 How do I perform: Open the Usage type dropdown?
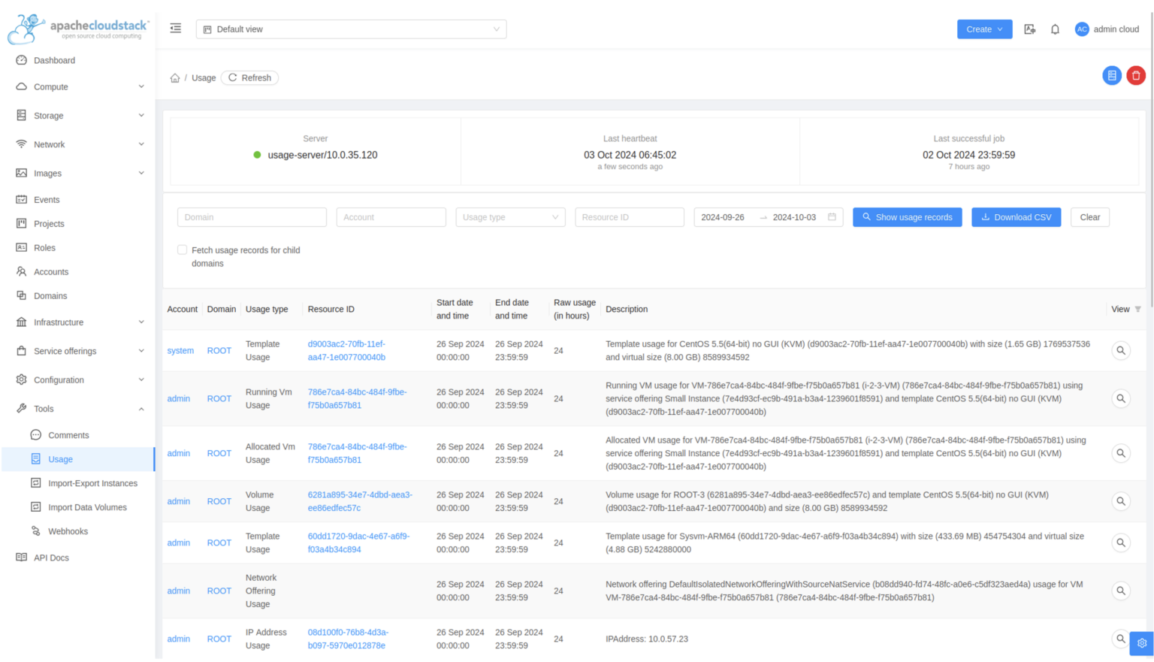(510, 216)
